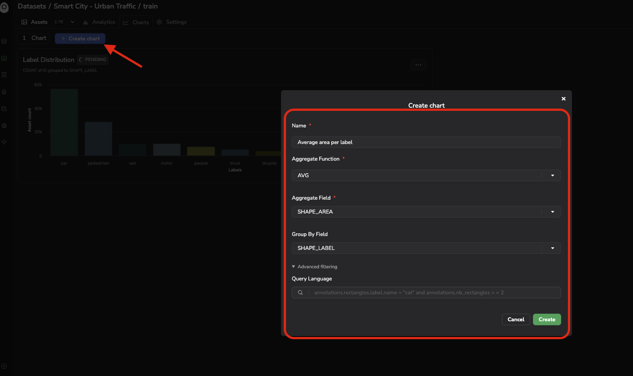Open the Aggregate Field SHAPE_AREA dropdown

coord(426,212)
